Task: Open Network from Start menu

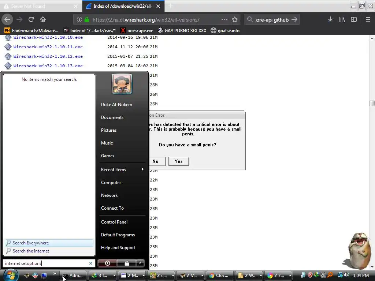Action: (109, 195)
